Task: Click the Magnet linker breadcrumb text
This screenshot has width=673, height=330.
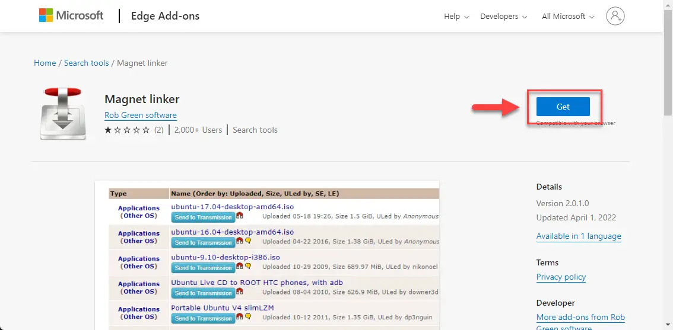Action: (x=142, y=63)
